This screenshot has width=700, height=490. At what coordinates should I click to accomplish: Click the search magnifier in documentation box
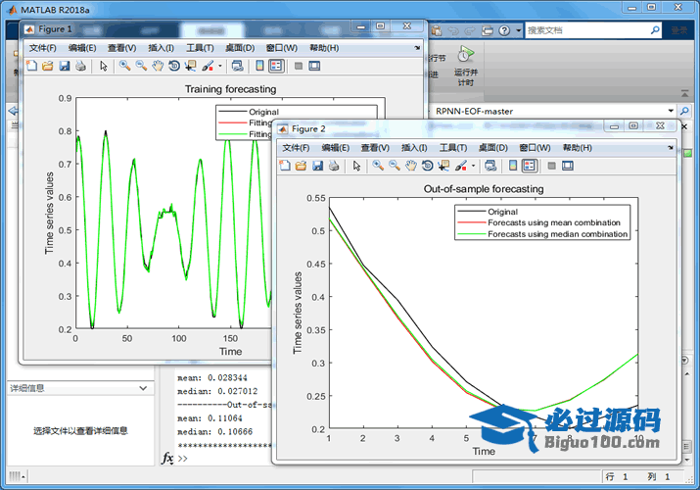coord(655,30)
